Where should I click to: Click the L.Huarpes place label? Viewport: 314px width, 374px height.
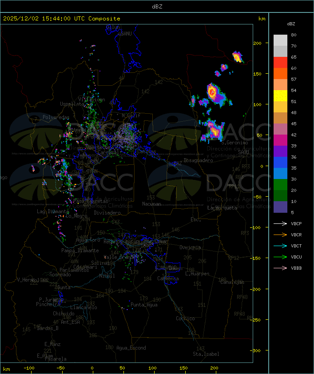click(x=197, y=274)
